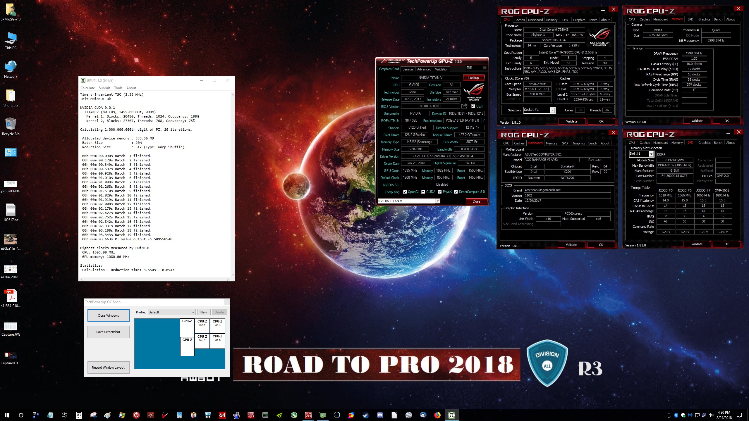Open Submit menu in GPUPI

(x=104, y=88)
